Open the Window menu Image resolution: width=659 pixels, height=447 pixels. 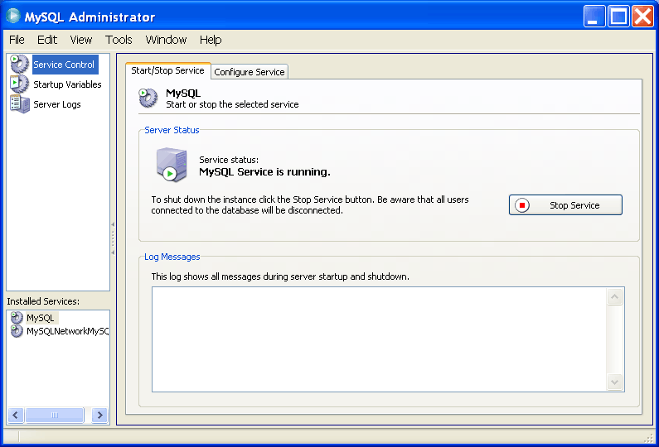[166, 40]
